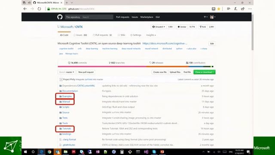Open Marketplace in GitHub header
This screenshot has width=275, height=155.
click(x=147, y=17)
